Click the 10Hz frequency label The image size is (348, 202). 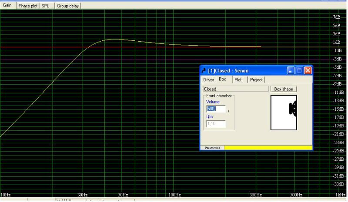coord(6,195)
